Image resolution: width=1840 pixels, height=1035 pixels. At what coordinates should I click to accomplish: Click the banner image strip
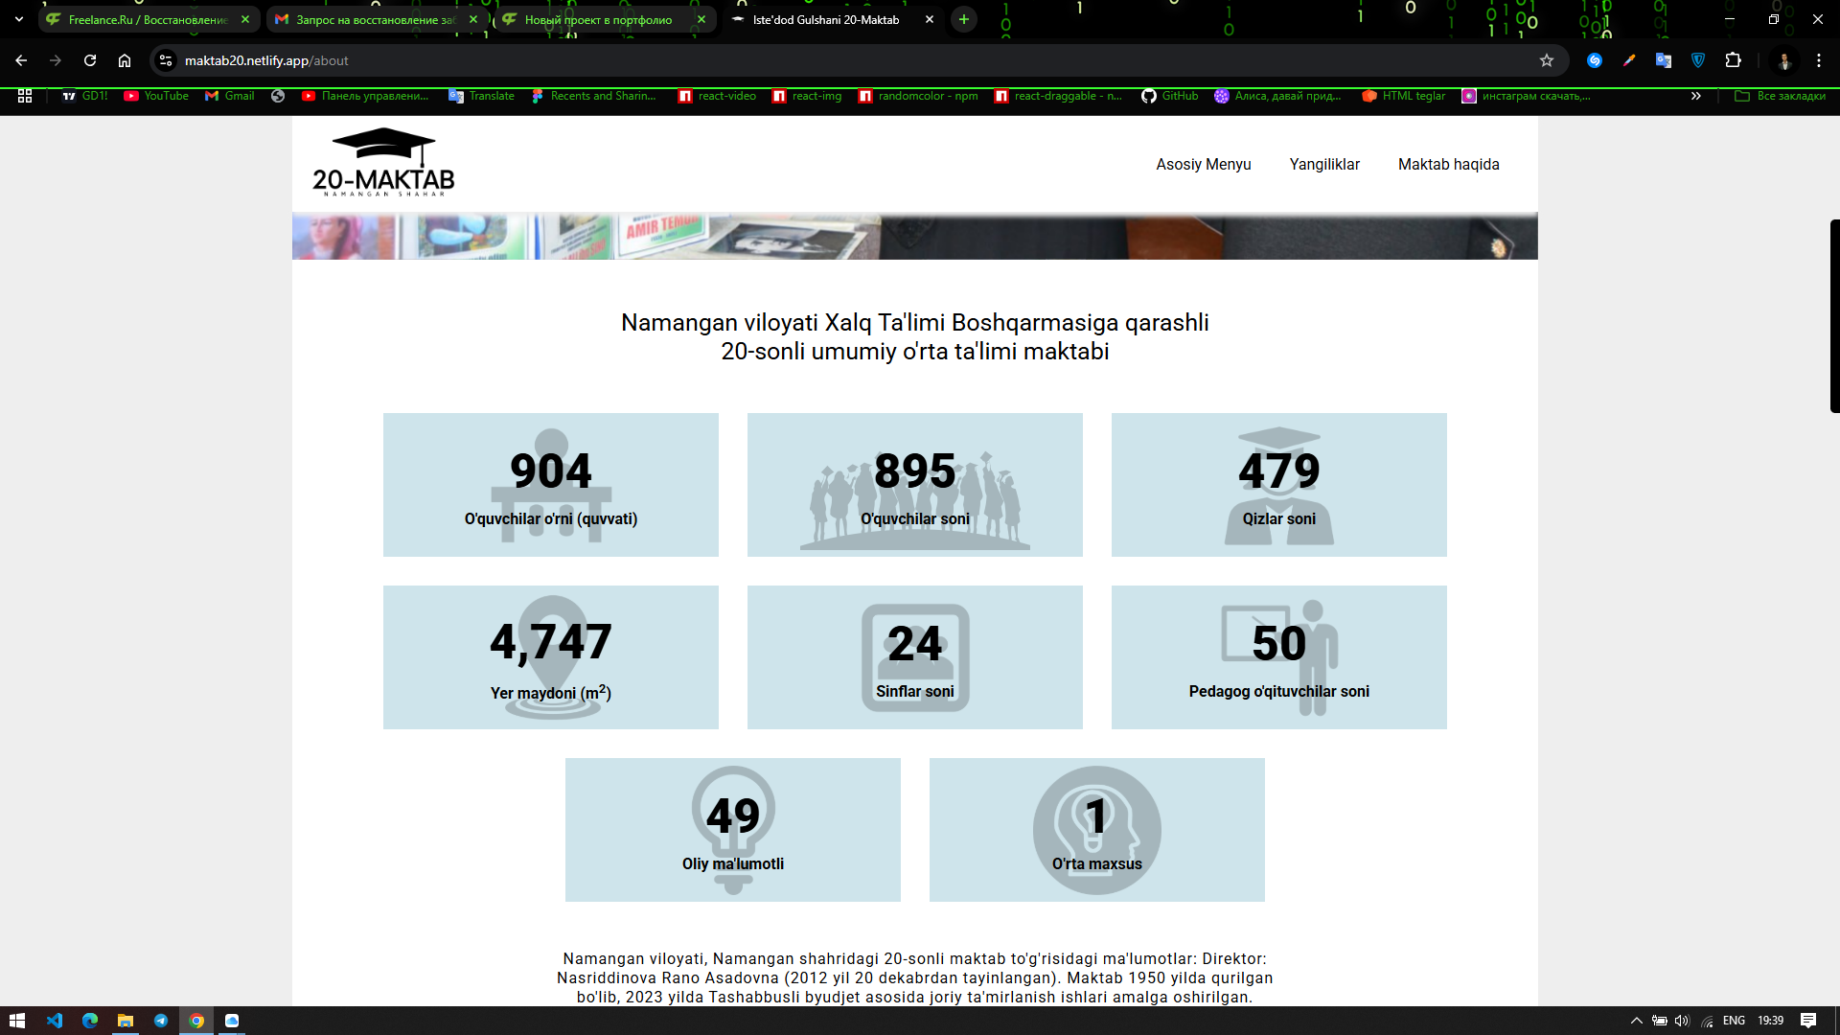[x=915, y=237]
